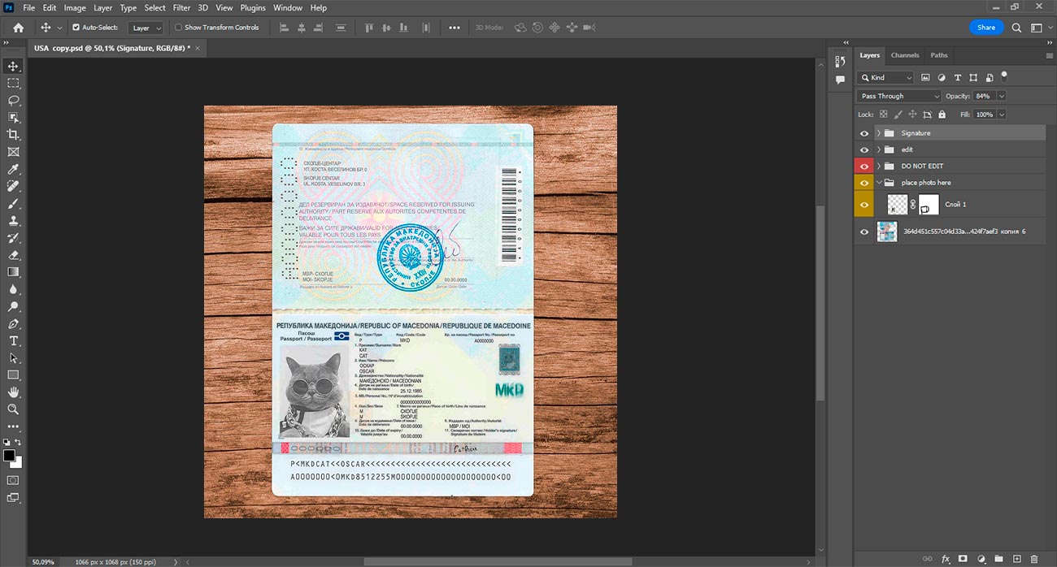Open the search magnifier icon
Screen dimensions: 1057x567
point(1016,28)
